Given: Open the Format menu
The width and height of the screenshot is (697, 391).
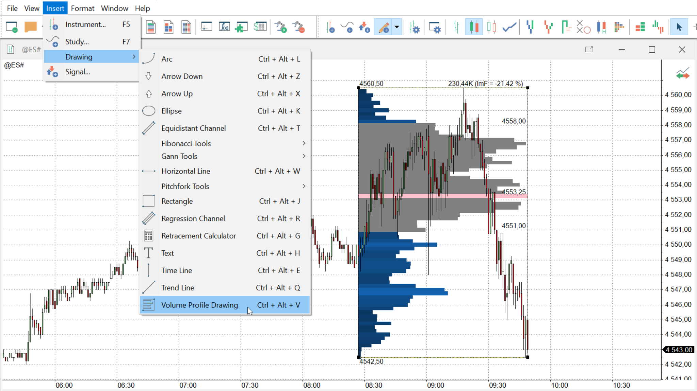Looking at the screenshot, I should 83,8.
